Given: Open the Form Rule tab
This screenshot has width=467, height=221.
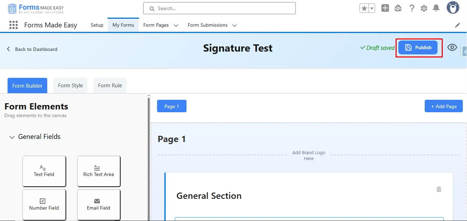Looking at the screenshot, I should point(110,86).
